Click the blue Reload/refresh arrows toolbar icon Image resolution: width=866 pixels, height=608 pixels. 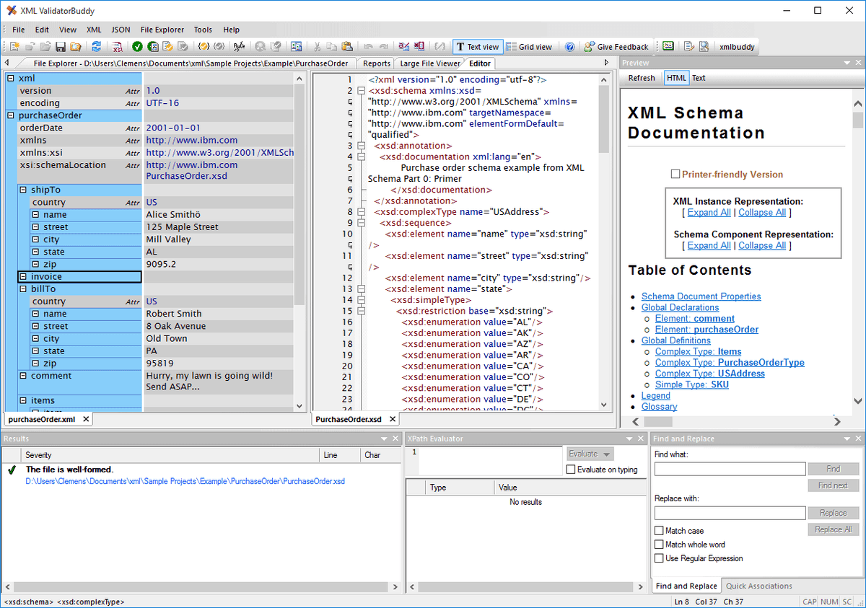96,47
